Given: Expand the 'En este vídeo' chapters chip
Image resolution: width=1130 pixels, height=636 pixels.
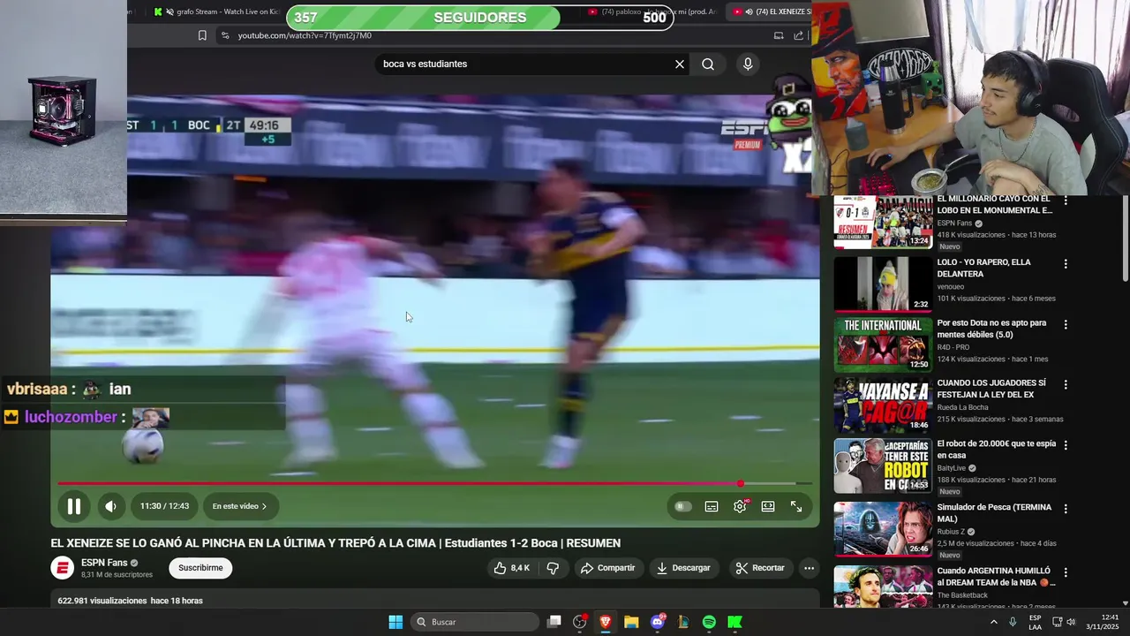Looking at the screenshot, I should pyautogui.click(x=240, y=506).
